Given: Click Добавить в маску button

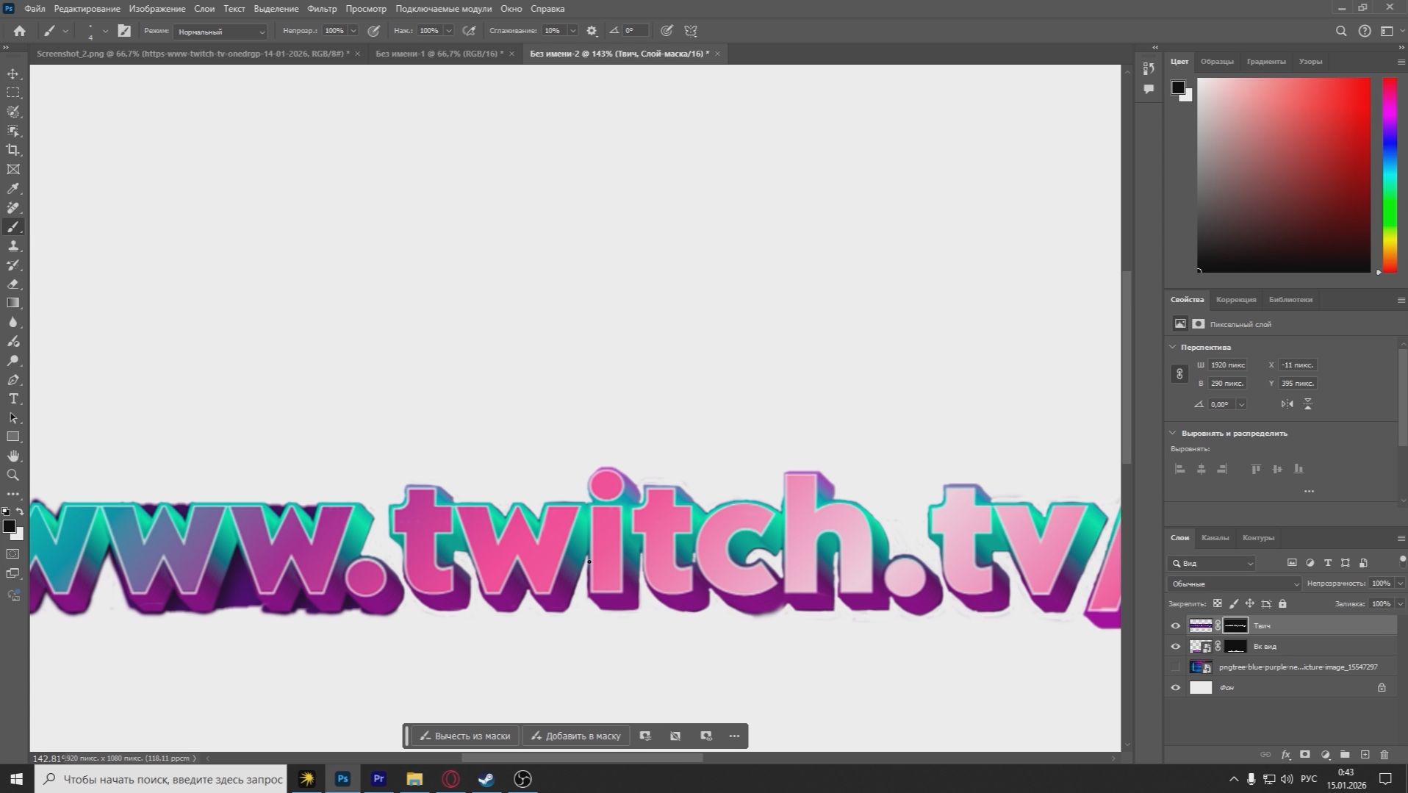Looking at the screenshot, I should click(576, 736).
